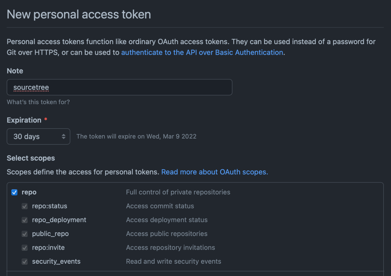391x276 pixels.
Task: Click the public_repo scope label
Action: click(x=50, y=234)
